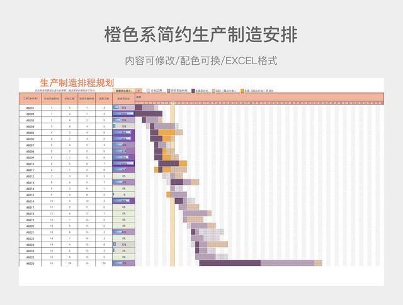Select the 工单 (指令单) column header
403x305 pixels.
[30, 99]
